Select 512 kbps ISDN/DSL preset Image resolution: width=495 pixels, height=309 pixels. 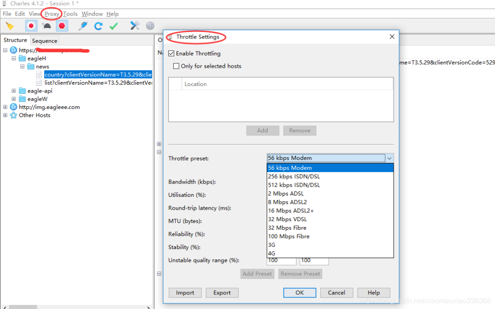[x=330, y=185]
